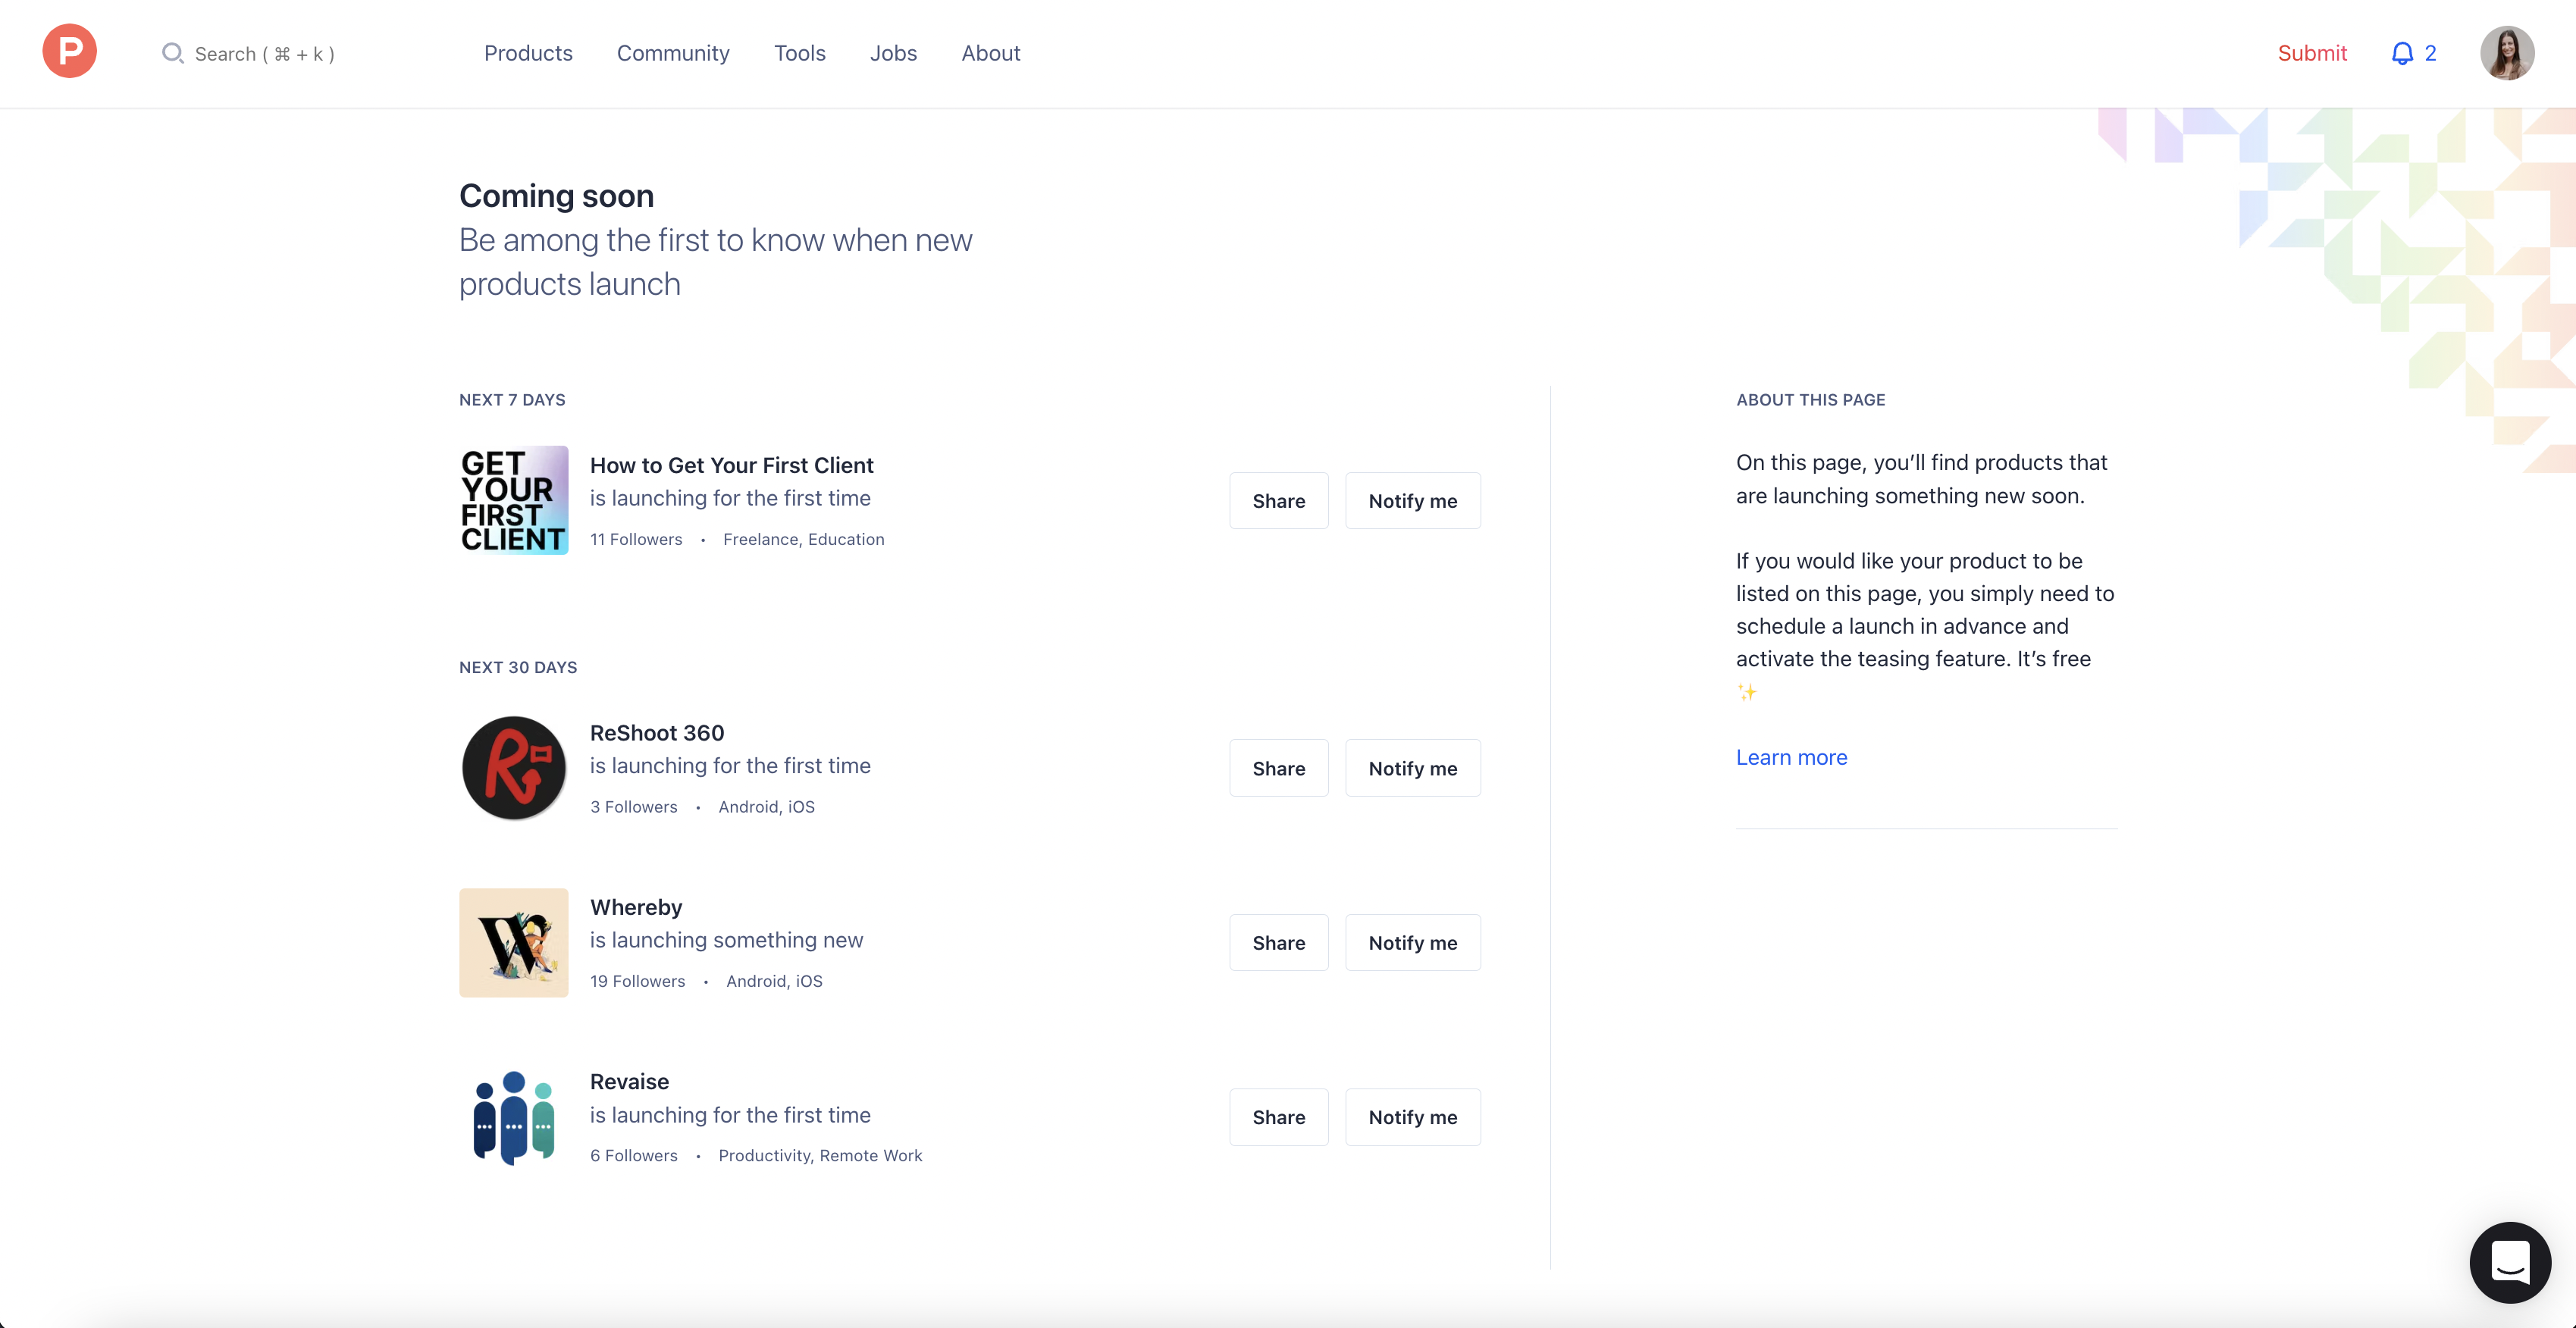The height and width of the screenshot is (1328, 2576).
Task: Open the Intercom chat bubble
Action: [x=2509, y=1262]
